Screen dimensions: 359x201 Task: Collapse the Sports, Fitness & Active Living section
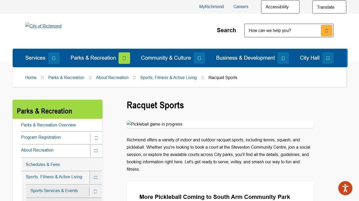(95, 177)
